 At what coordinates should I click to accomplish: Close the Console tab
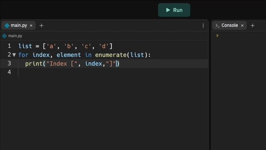(242, 25)
